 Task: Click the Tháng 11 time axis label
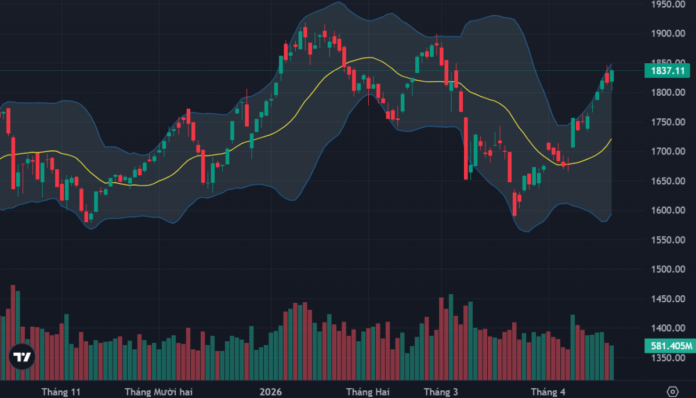61,392
